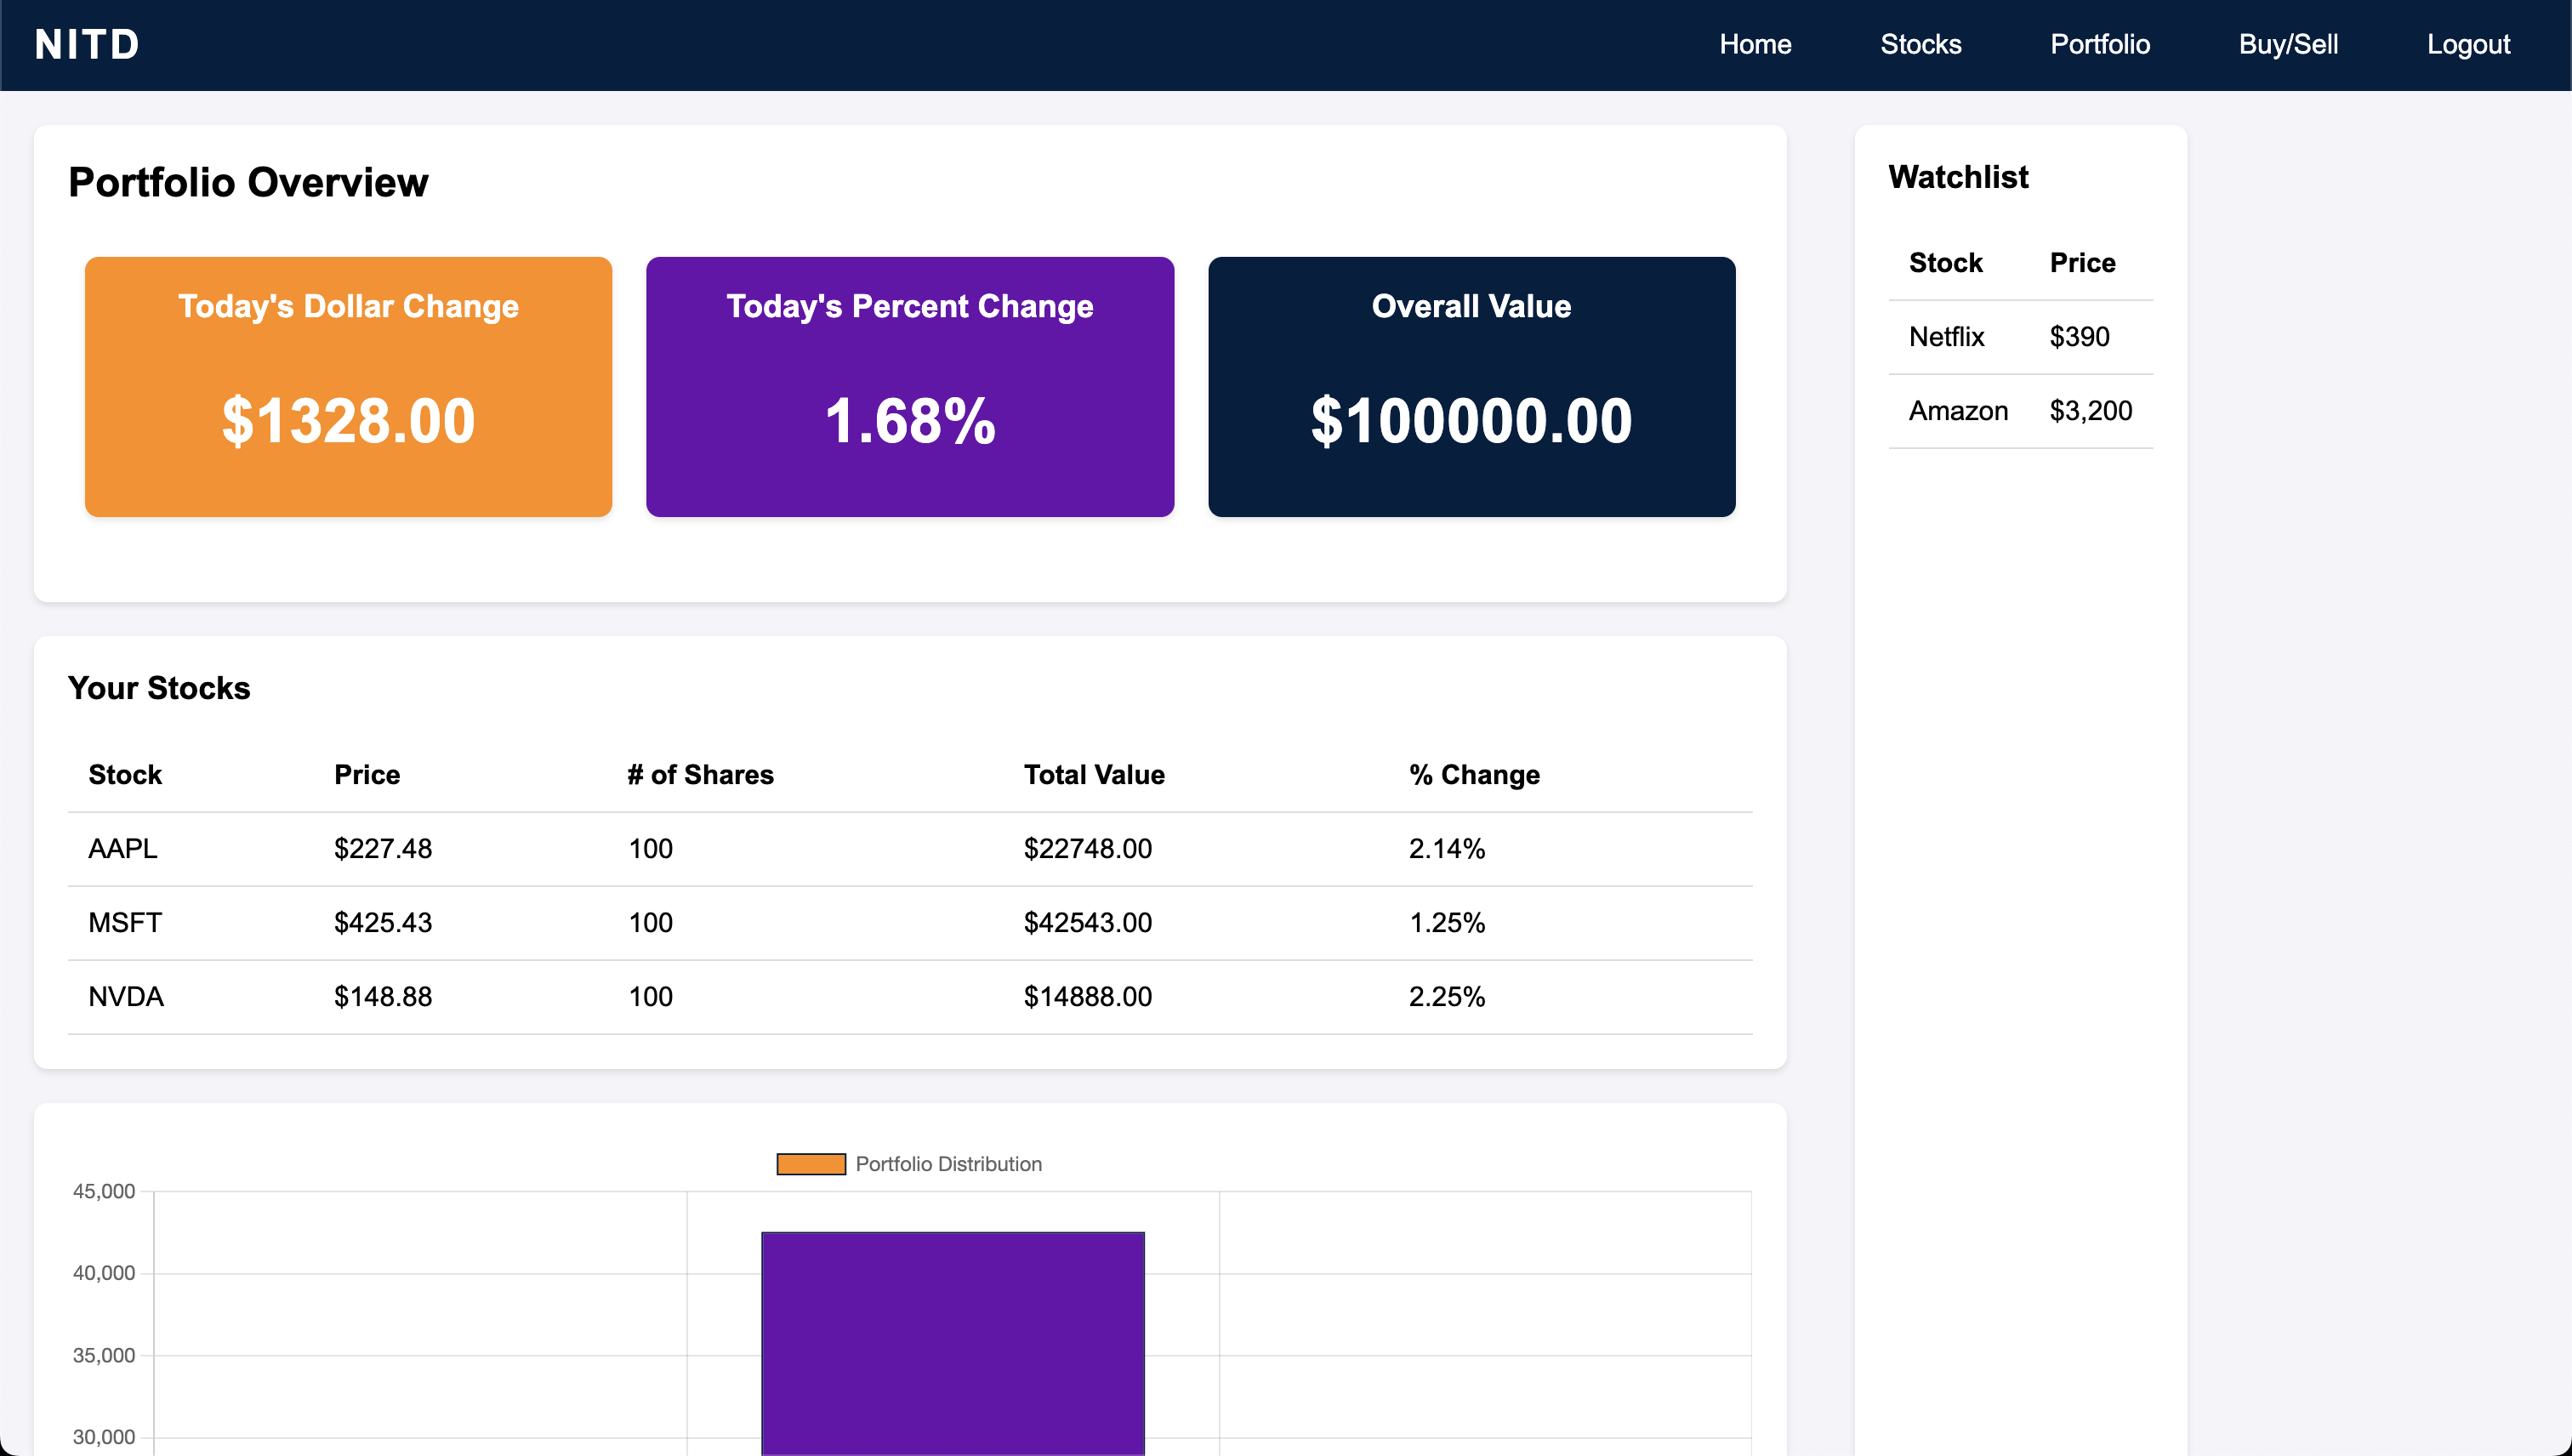The height and width of the screenshot is (1456, 2572).
Task: Click the Logout link
Action: point(2467,44)
